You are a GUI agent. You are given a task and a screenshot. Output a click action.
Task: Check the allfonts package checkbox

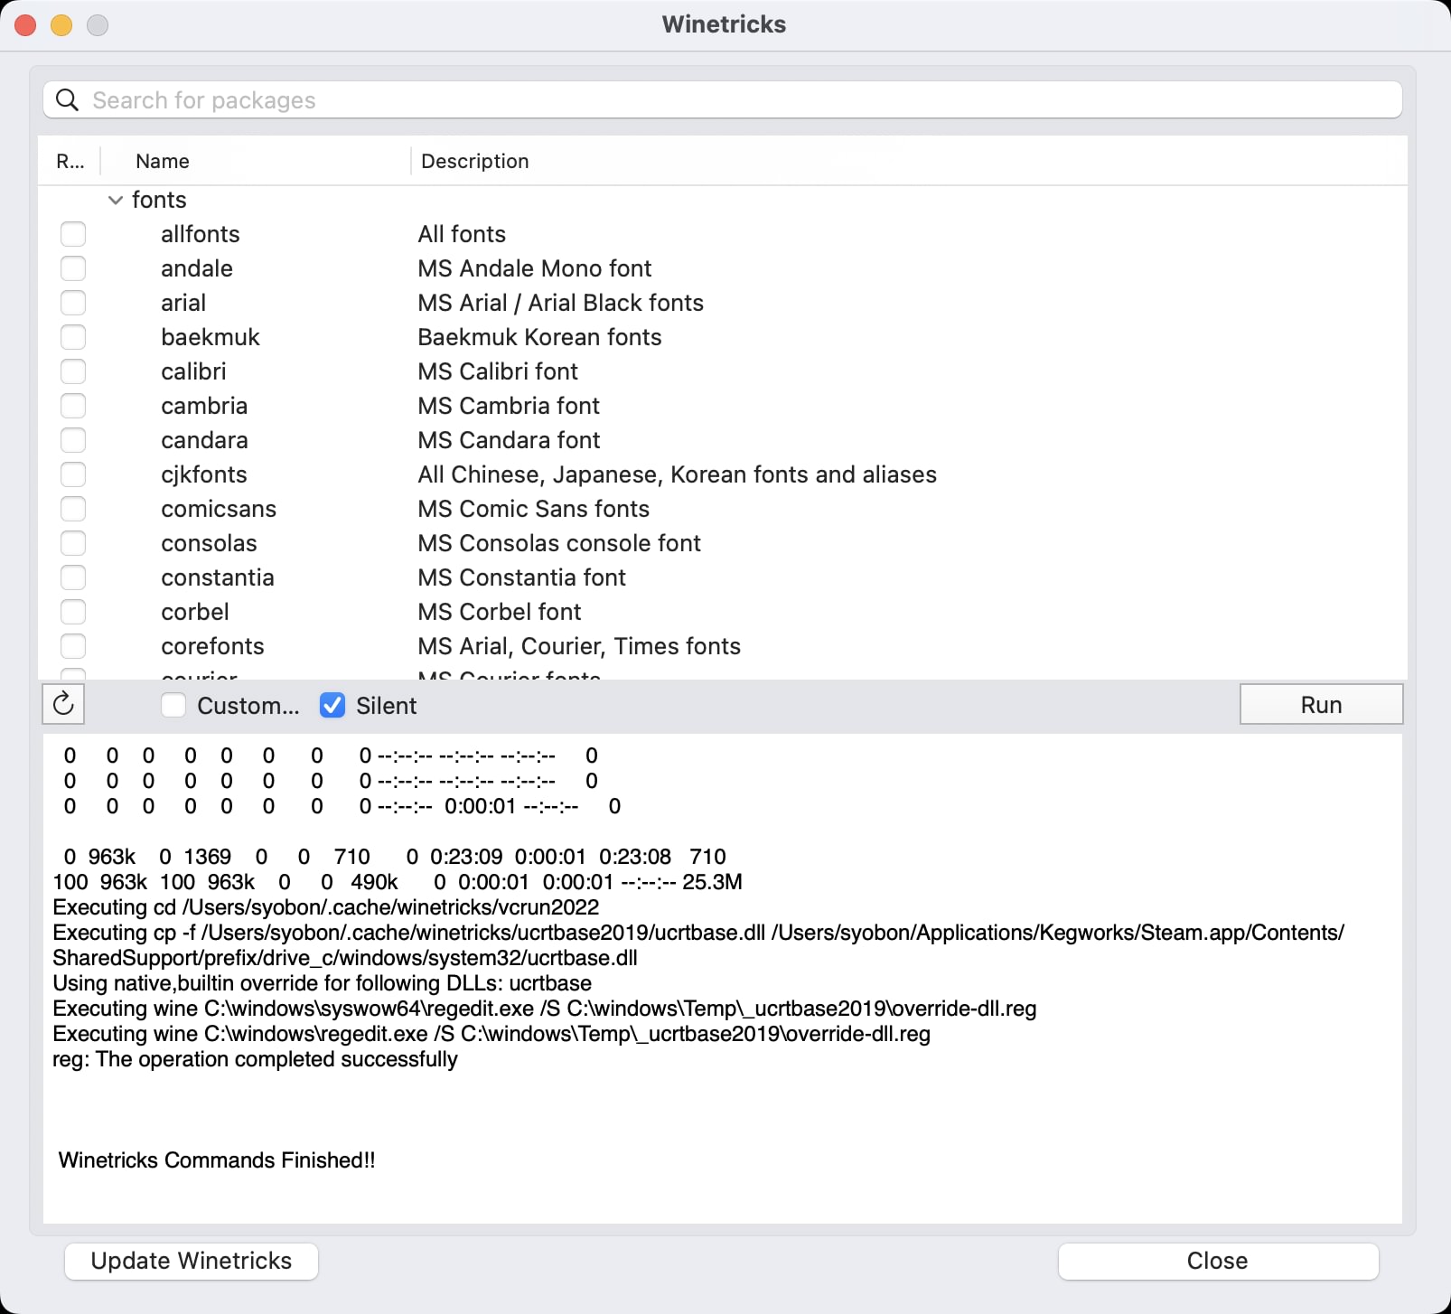pyautogui.click(x=73, y=234)
